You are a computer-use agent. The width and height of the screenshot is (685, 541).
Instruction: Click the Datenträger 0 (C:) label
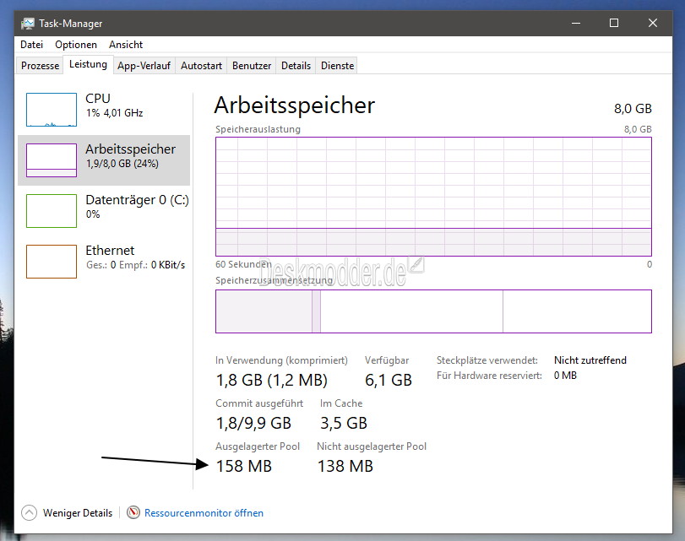click(x=137, y=200)
